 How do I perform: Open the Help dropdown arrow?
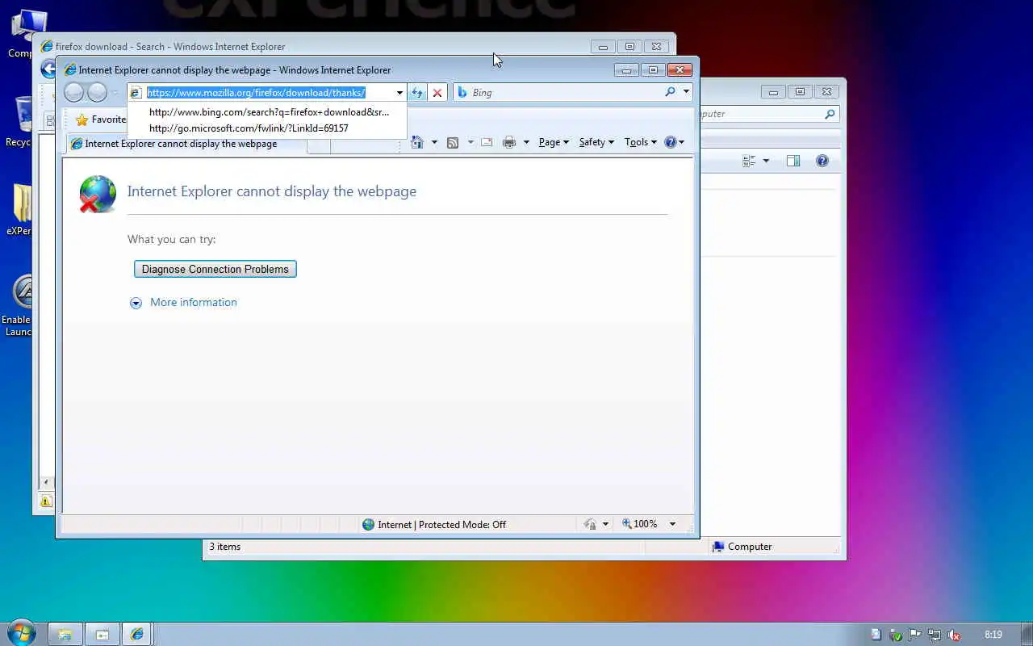tap(682, 142)
